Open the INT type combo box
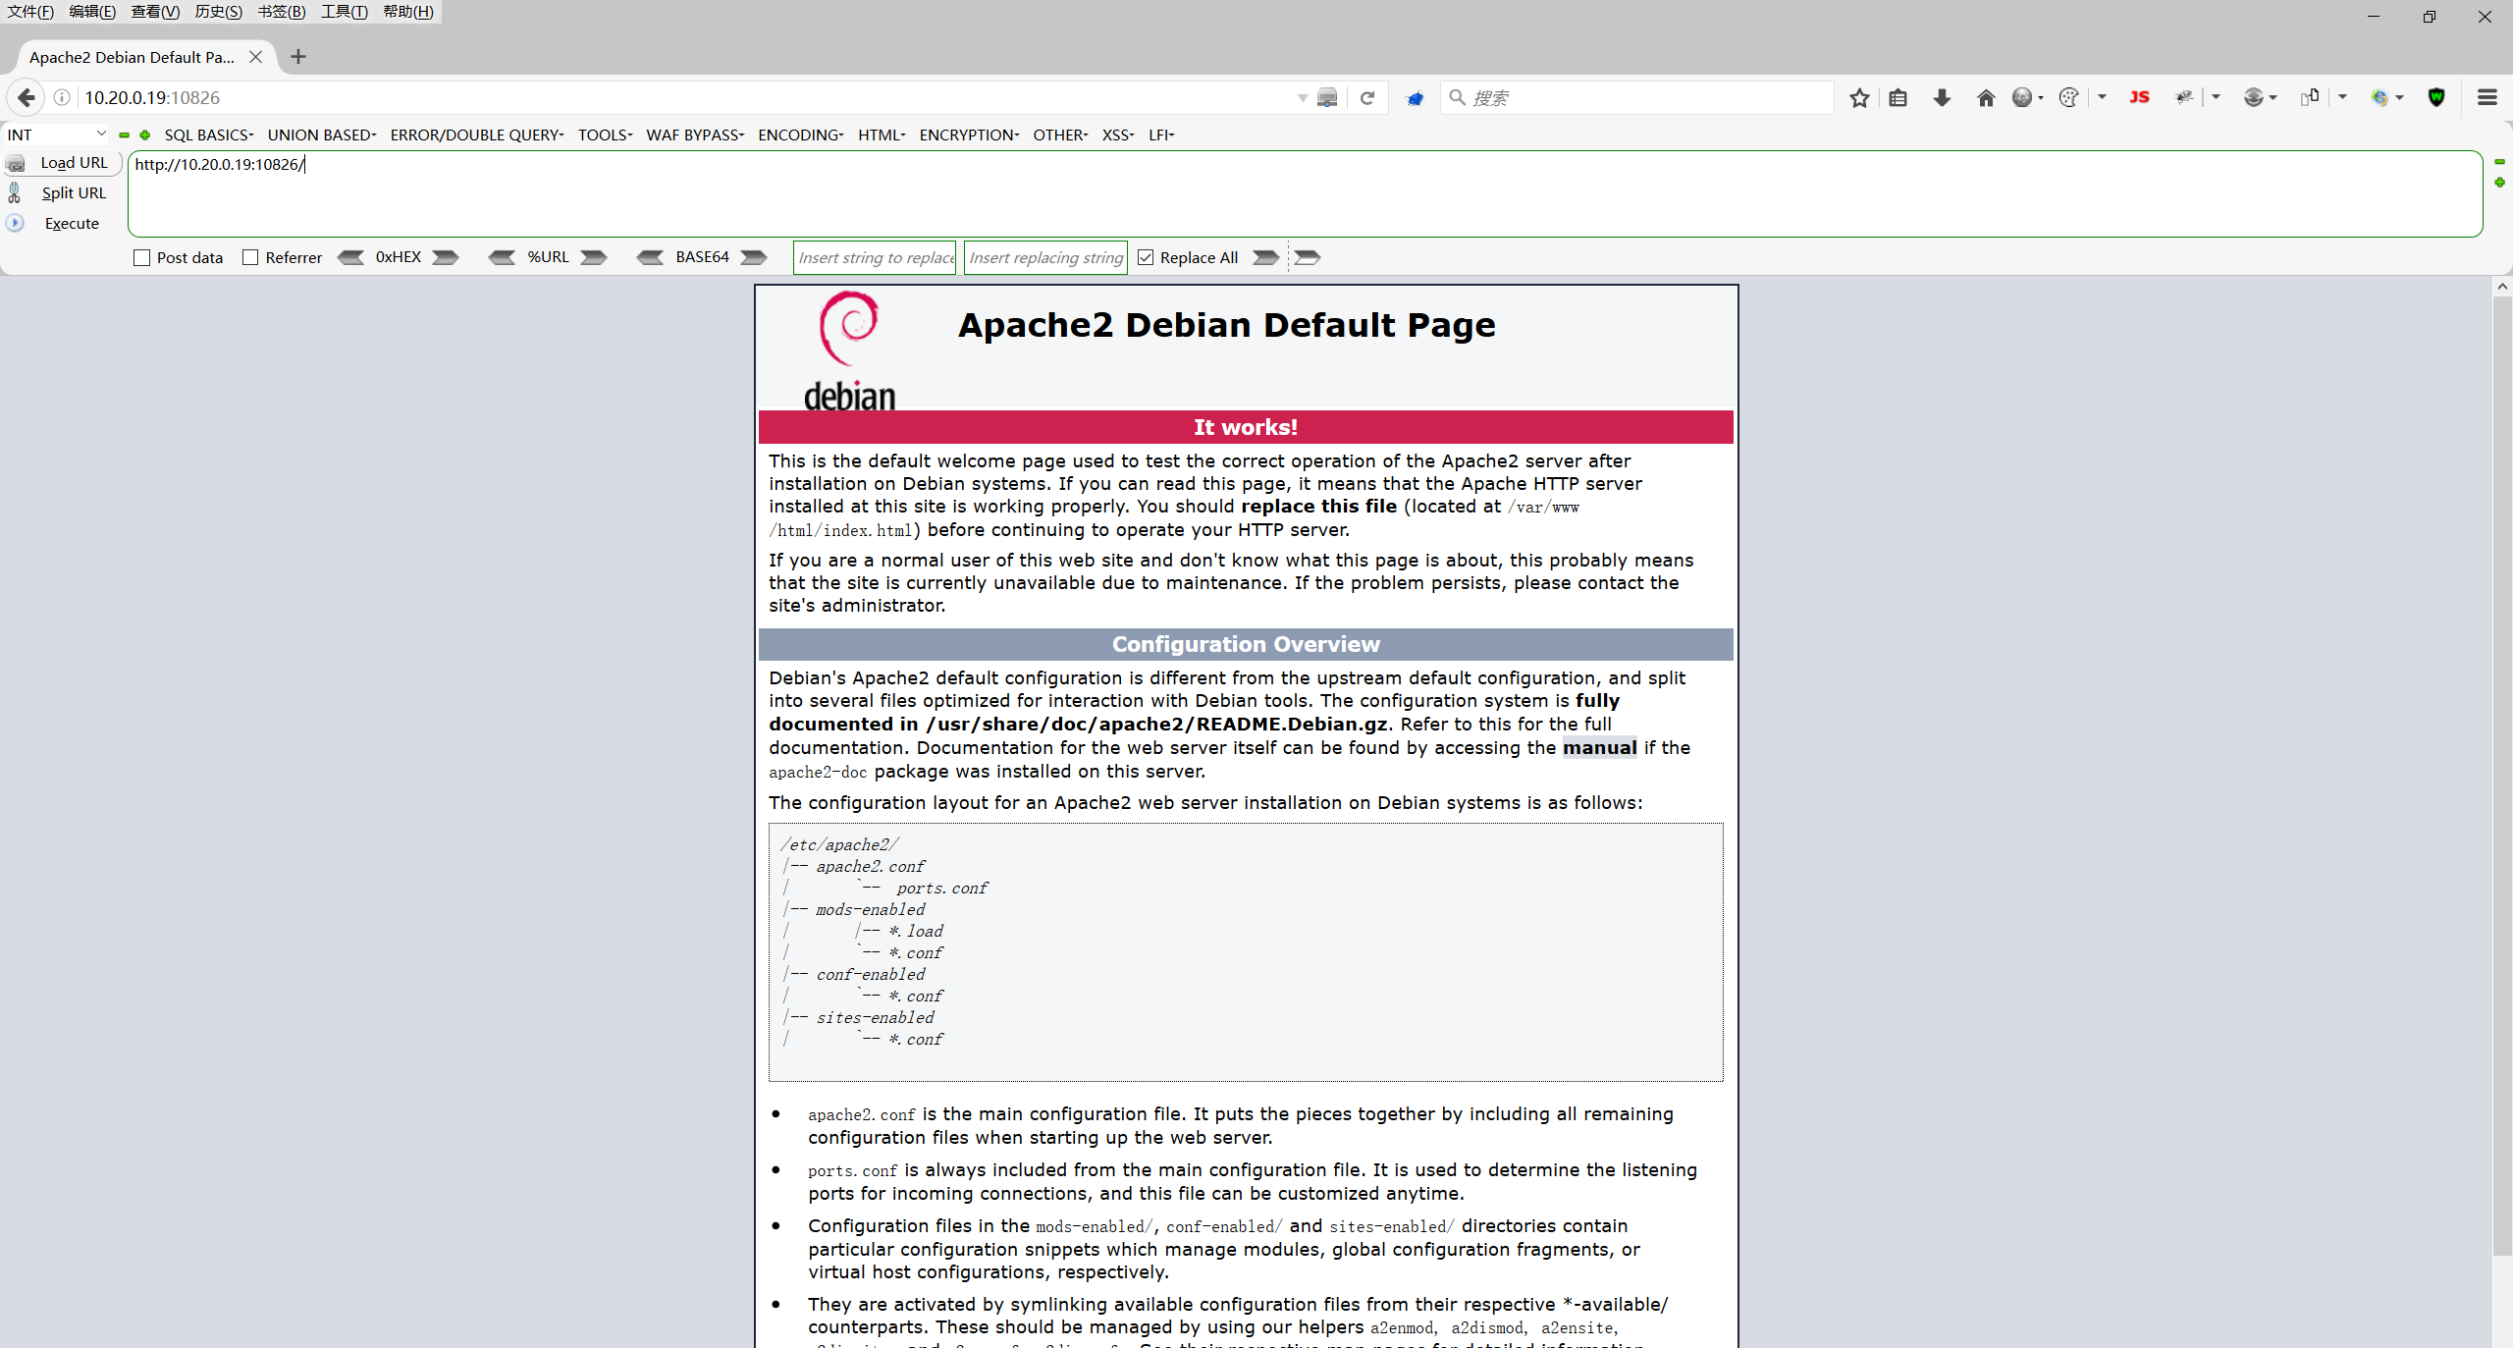2513x1348 pixels. point(56,135)
